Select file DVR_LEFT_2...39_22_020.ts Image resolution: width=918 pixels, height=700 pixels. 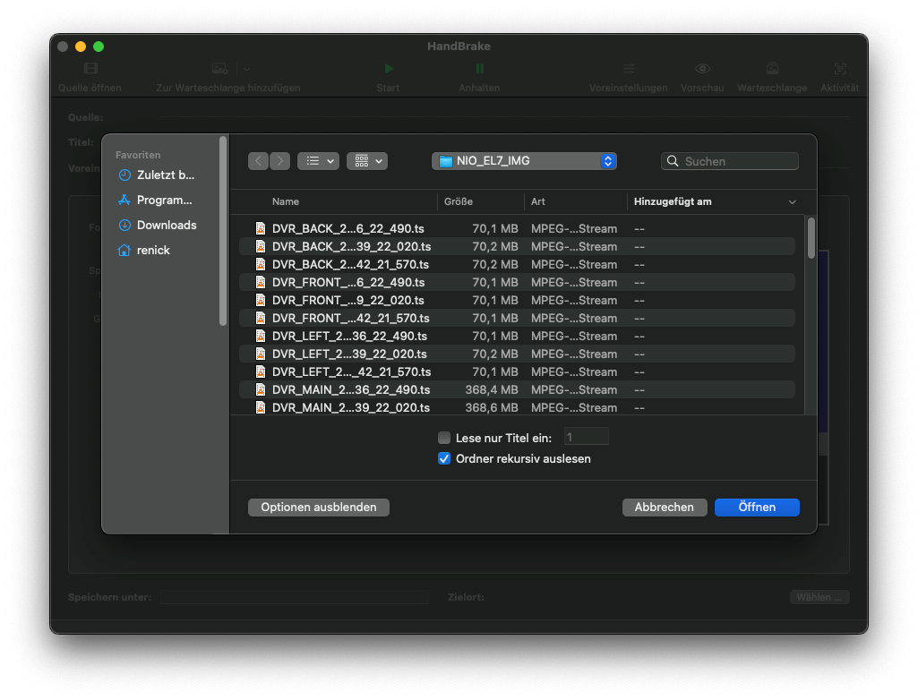tap(517, 354)
